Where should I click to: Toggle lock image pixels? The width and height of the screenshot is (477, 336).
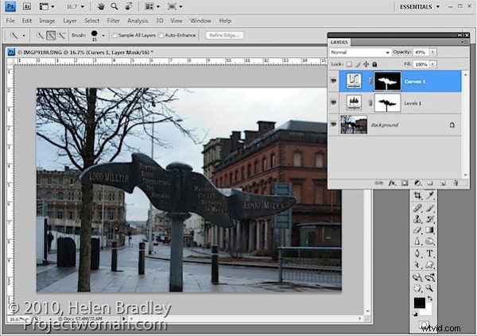358,64
